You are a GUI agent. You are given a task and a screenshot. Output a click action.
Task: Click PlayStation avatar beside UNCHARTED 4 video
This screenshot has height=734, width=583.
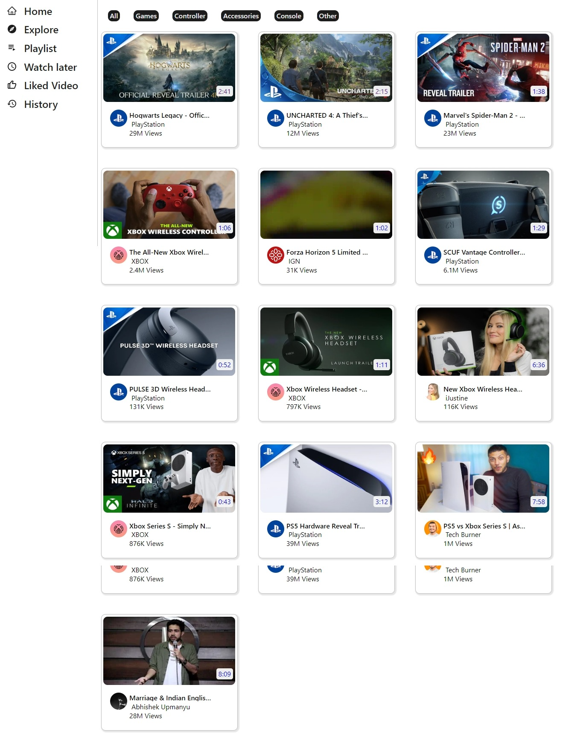(276, 118)
